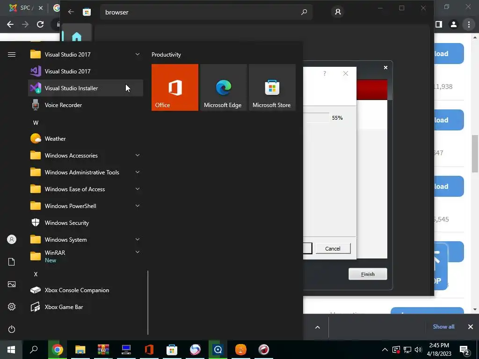Click the taskbar clock and date
The height and width of the screenshot is (359, 479).
tap(439, 350)
